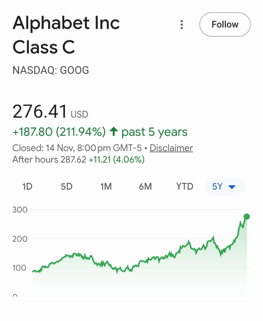
Task: Click the 300 axis label on chart
Action: pos(20,210)
